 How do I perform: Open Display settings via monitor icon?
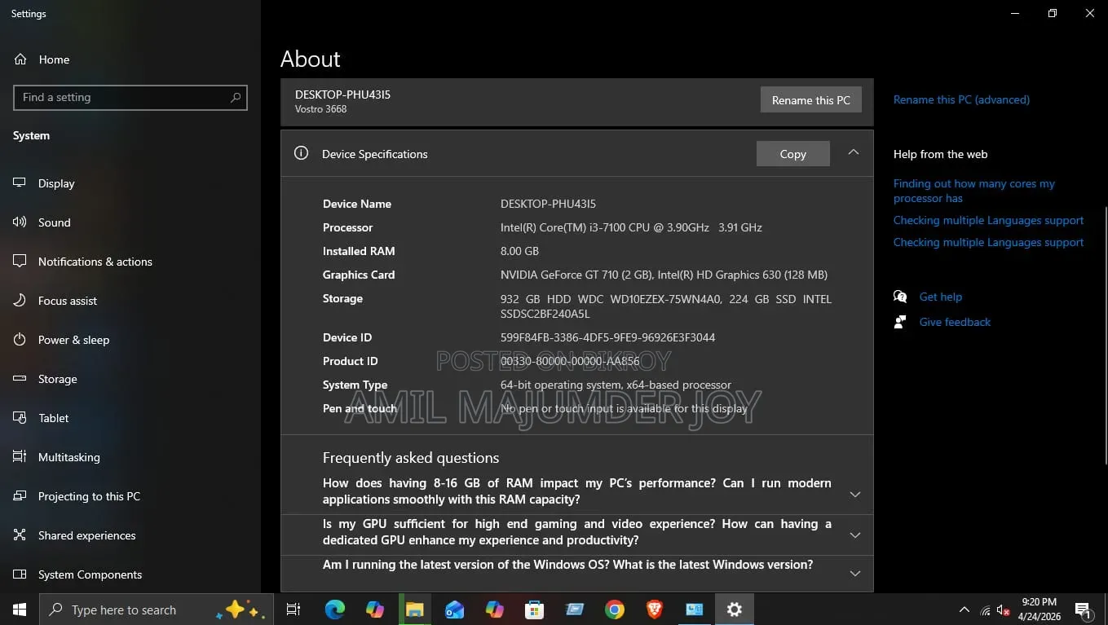[x=20, y=183]
